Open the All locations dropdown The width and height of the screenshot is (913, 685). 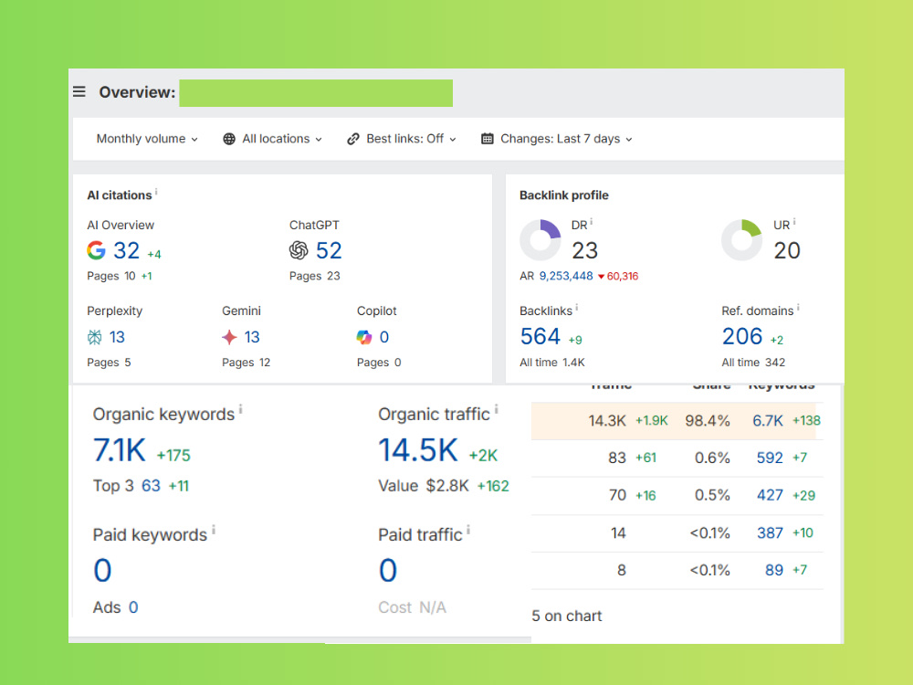coord(272,139)
